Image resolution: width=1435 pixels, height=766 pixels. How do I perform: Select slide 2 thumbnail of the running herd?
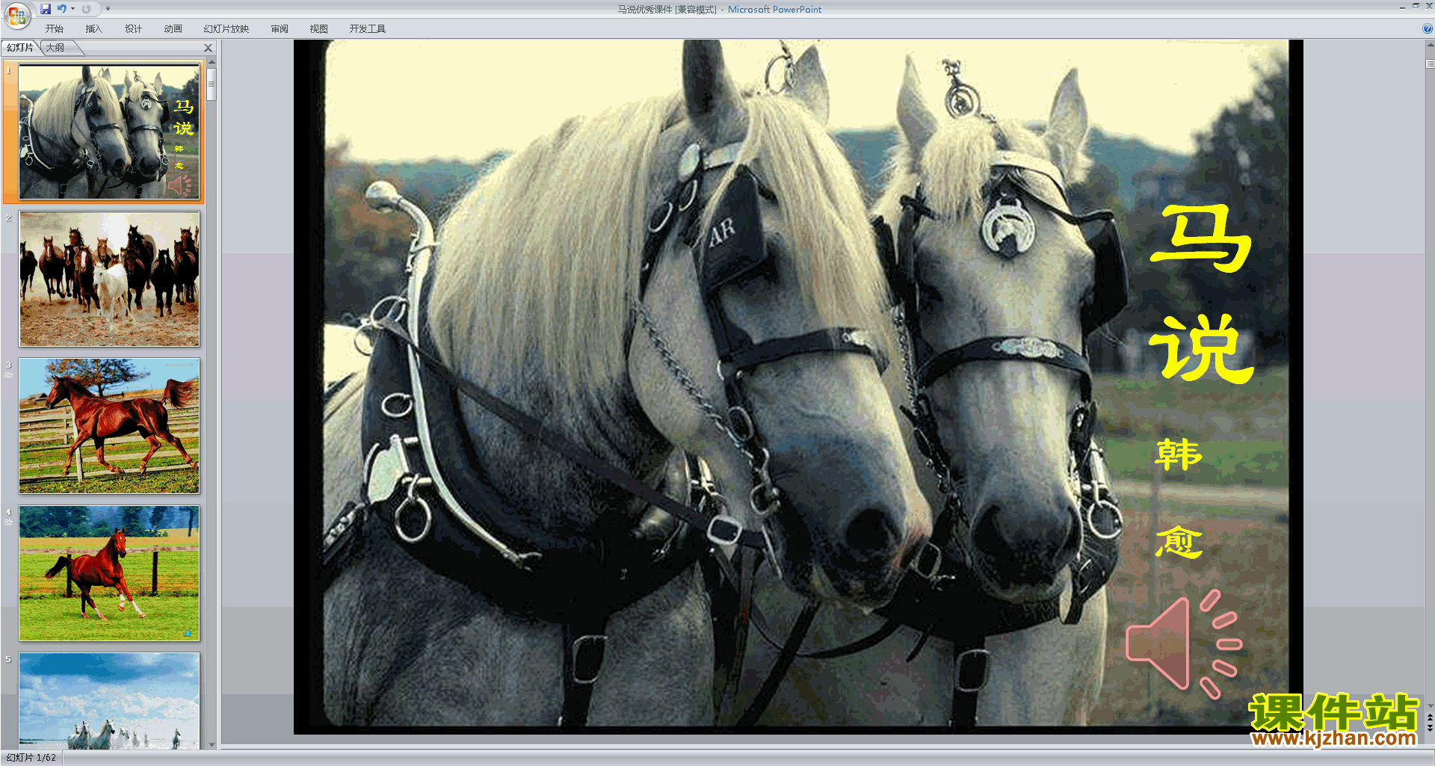pos(109,279)
